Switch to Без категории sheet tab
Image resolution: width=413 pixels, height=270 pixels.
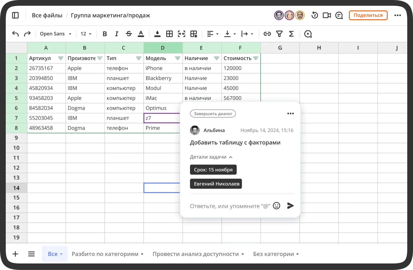276,254
